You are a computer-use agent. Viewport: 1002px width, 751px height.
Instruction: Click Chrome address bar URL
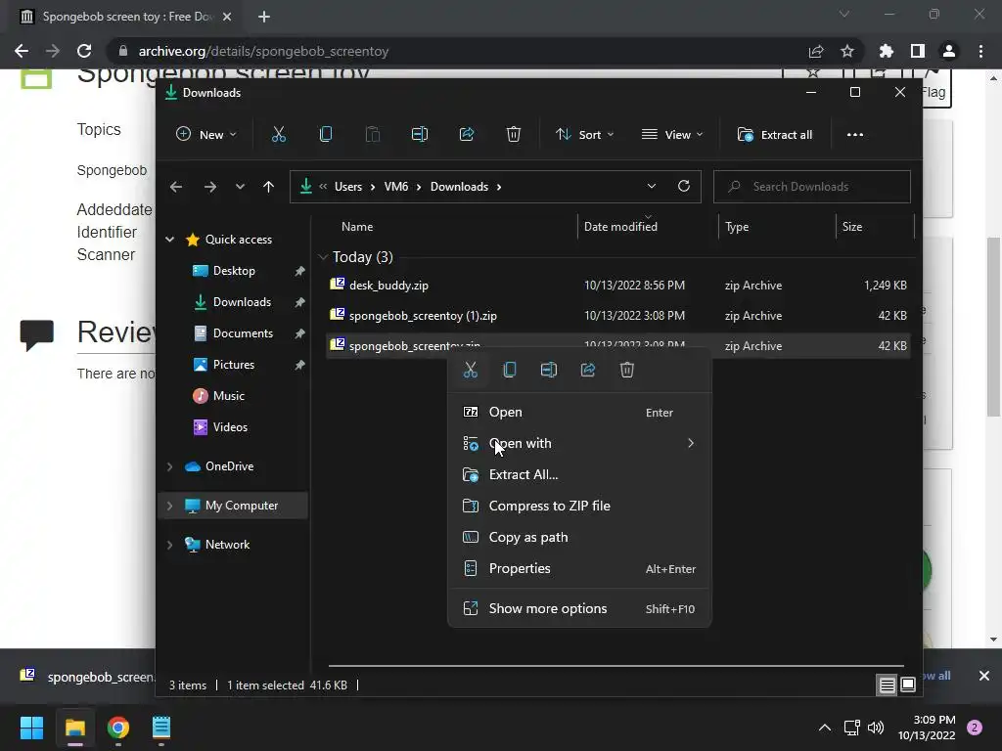(x=263, y=51)
